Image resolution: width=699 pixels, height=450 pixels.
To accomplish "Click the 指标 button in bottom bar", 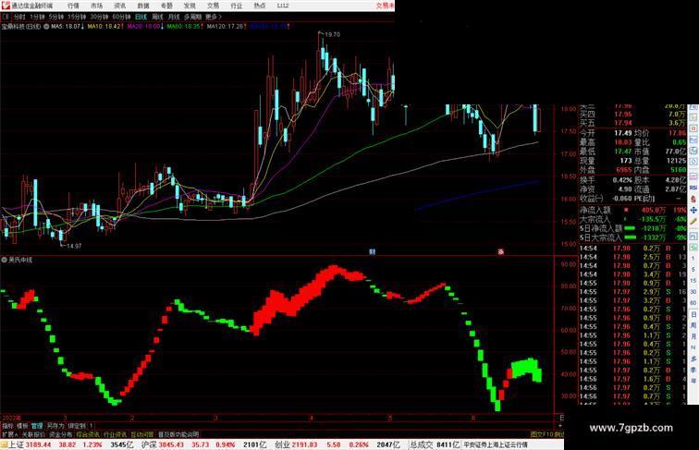I will click(x=7, y=426).
